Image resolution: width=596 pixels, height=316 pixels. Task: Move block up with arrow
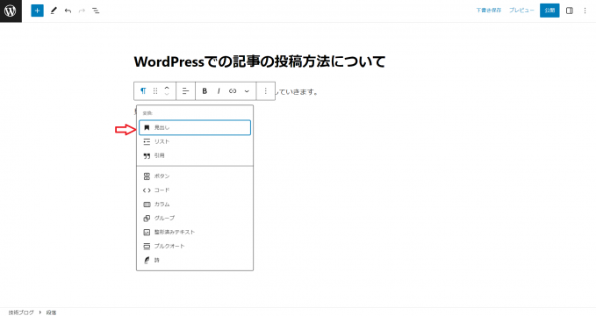(167, 88)
